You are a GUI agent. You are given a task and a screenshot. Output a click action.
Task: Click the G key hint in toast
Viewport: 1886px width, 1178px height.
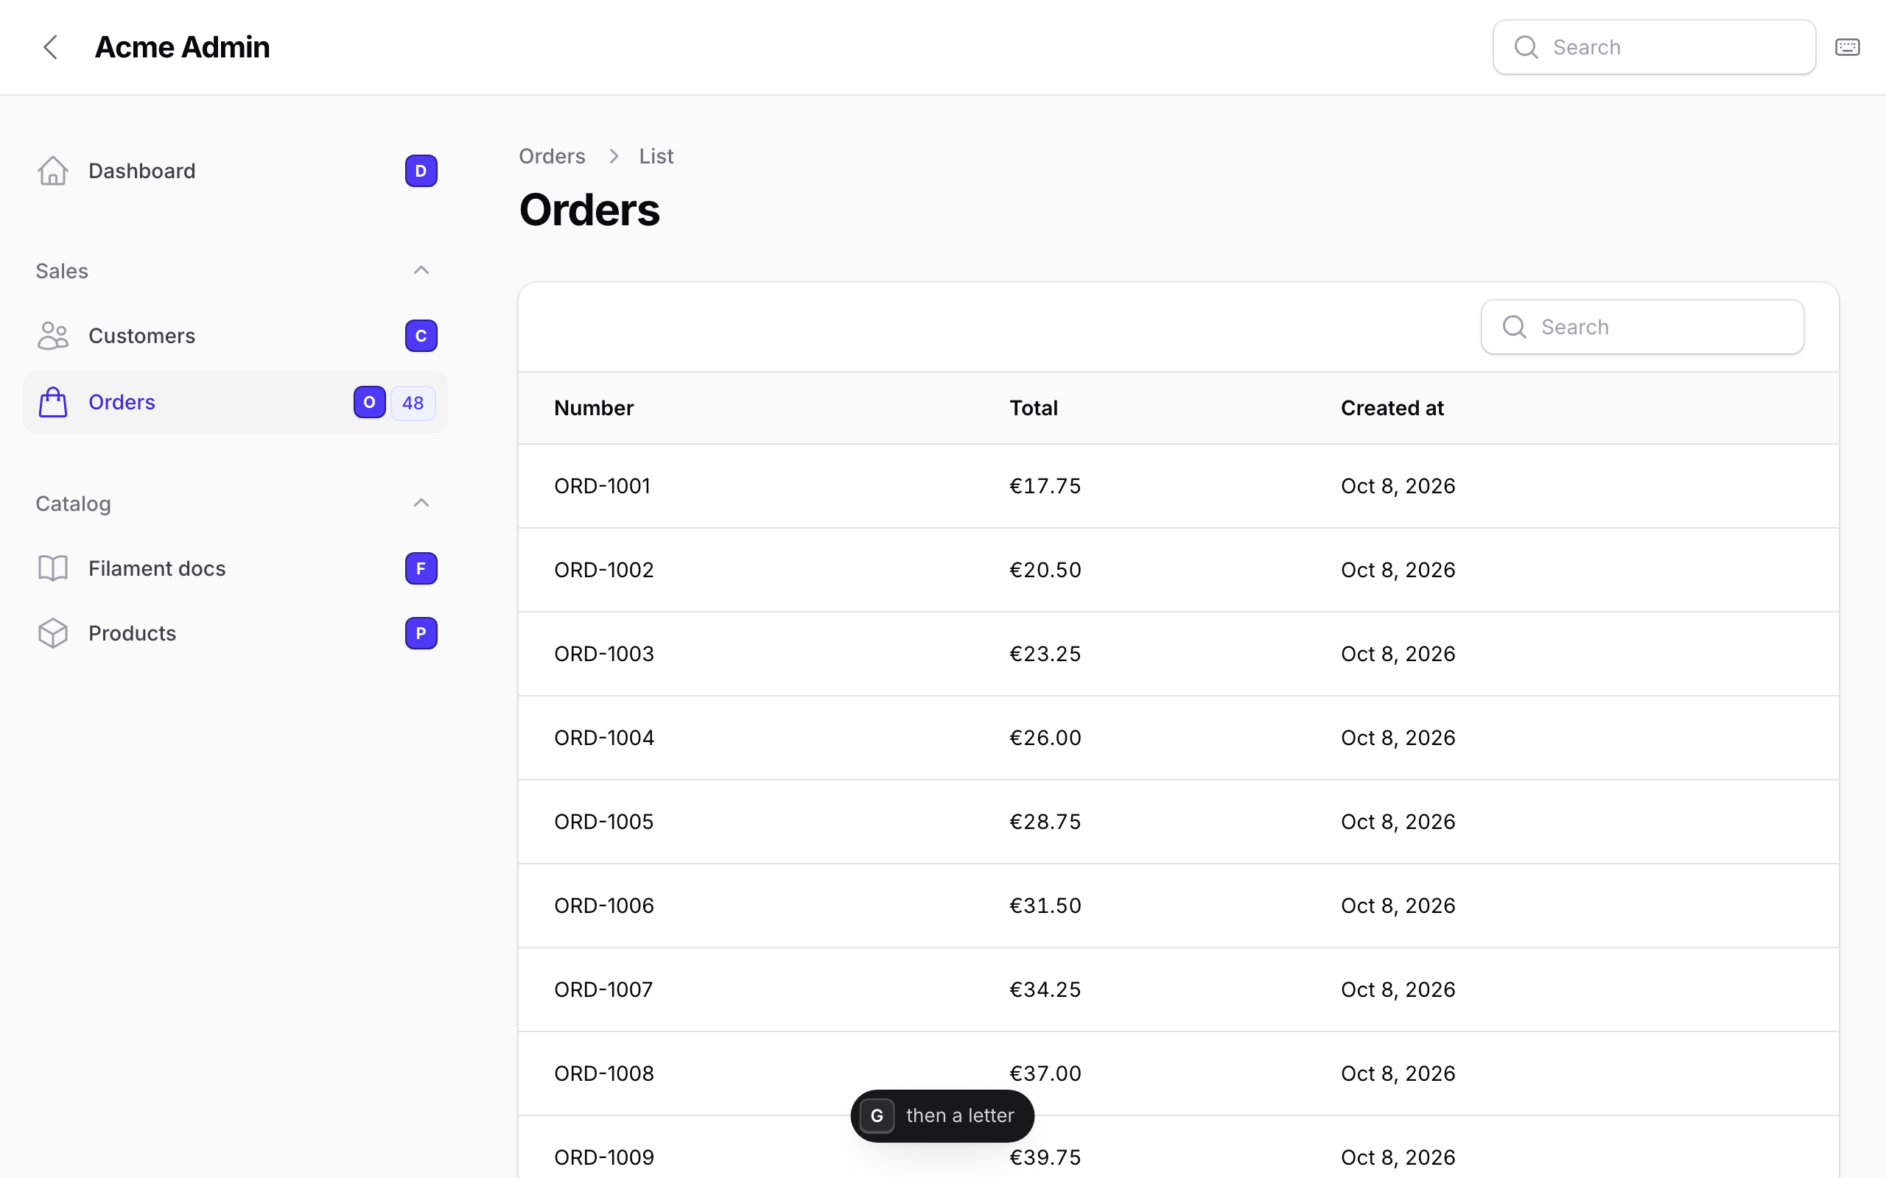877,1115
